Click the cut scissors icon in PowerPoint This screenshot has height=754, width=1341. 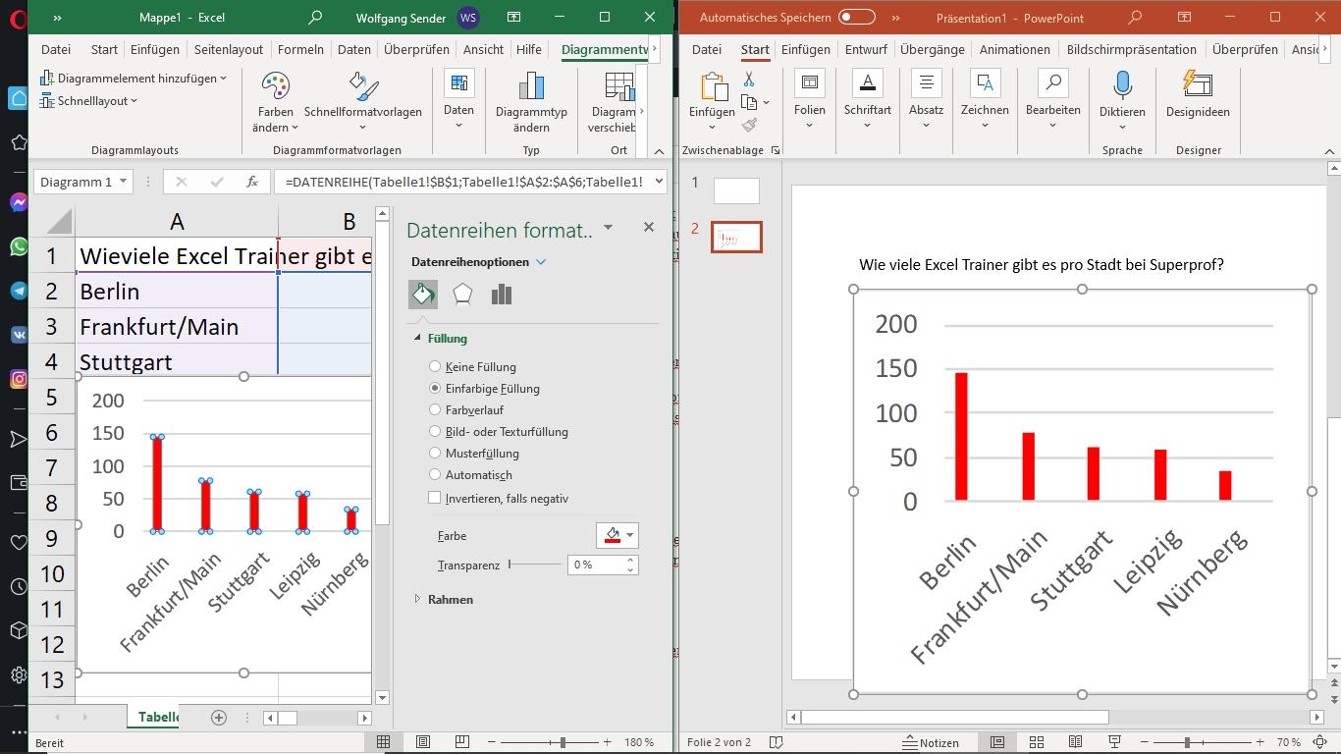click(x=749, y=80)
